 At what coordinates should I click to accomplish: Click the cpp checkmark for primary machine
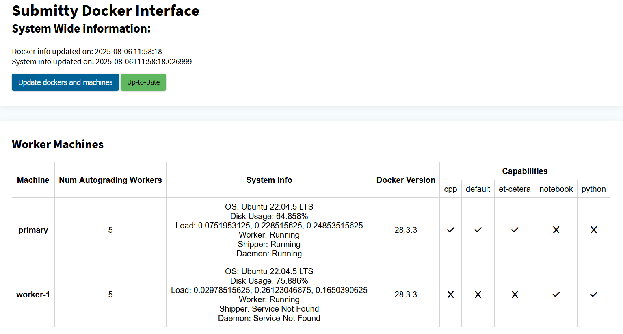click(x=450, y=230)
